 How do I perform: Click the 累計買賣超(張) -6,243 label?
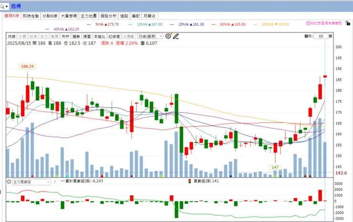tap(84, 181)
